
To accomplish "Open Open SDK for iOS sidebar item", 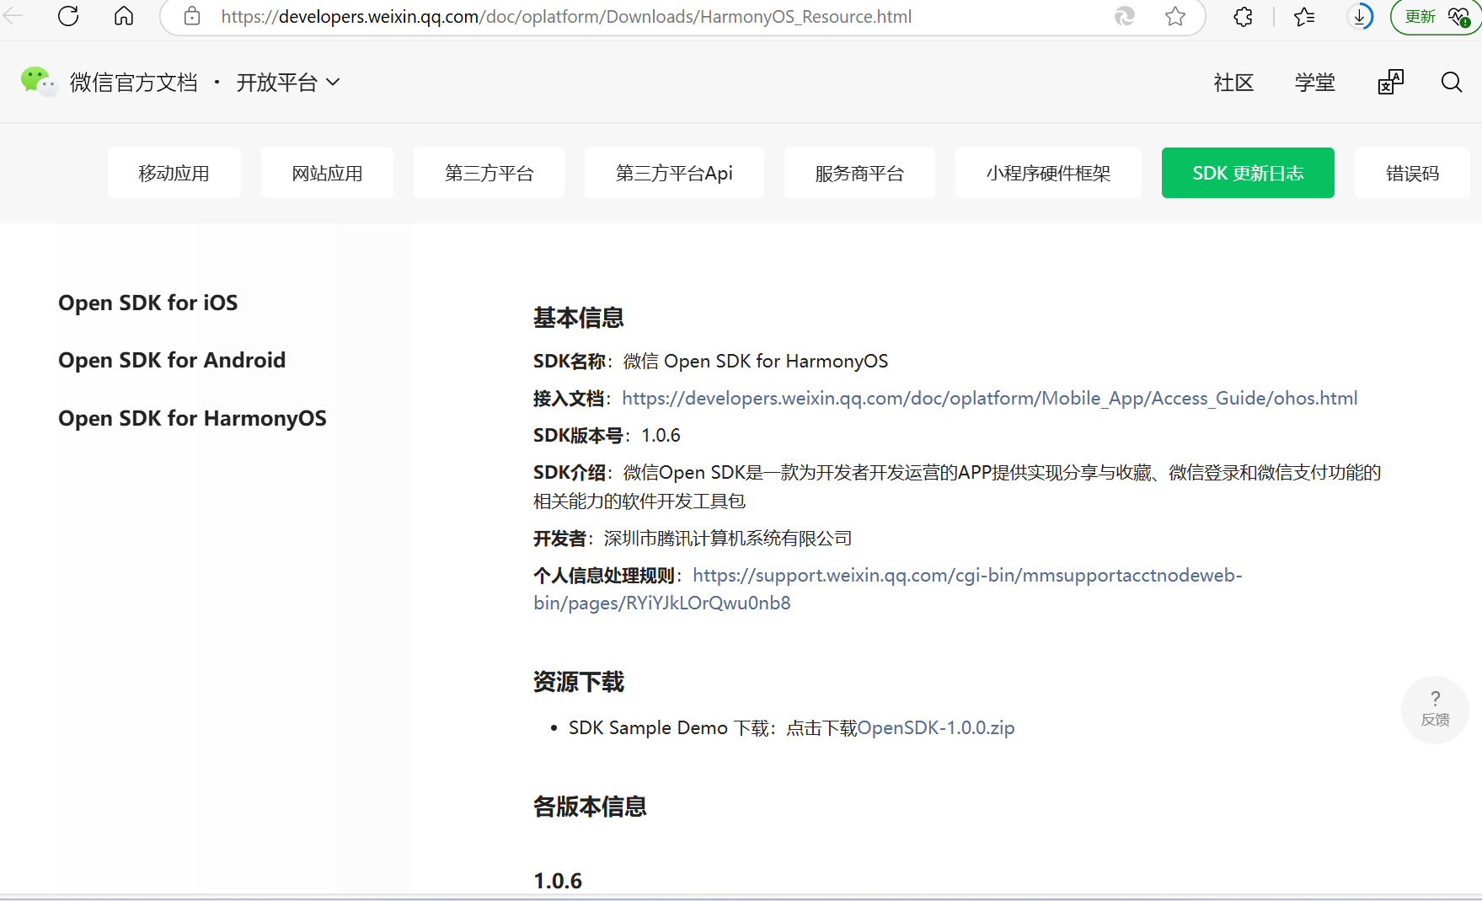I will tap(148, 303).
